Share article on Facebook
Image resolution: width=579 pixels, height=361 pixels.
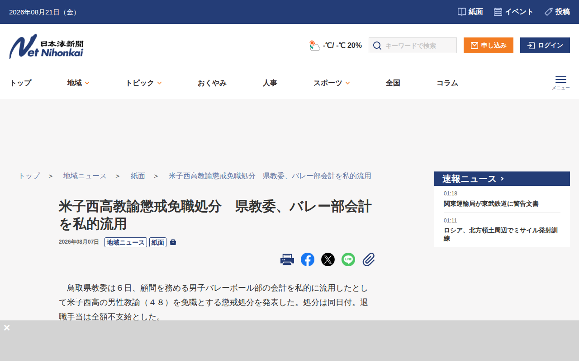tap(308, 259)
